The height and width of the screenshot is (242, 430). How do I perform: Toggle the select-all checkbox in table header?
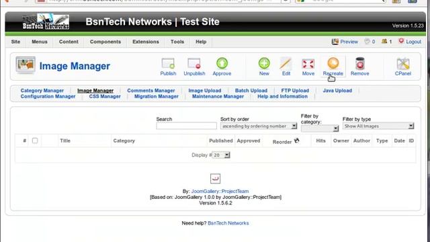click(35, 140)
